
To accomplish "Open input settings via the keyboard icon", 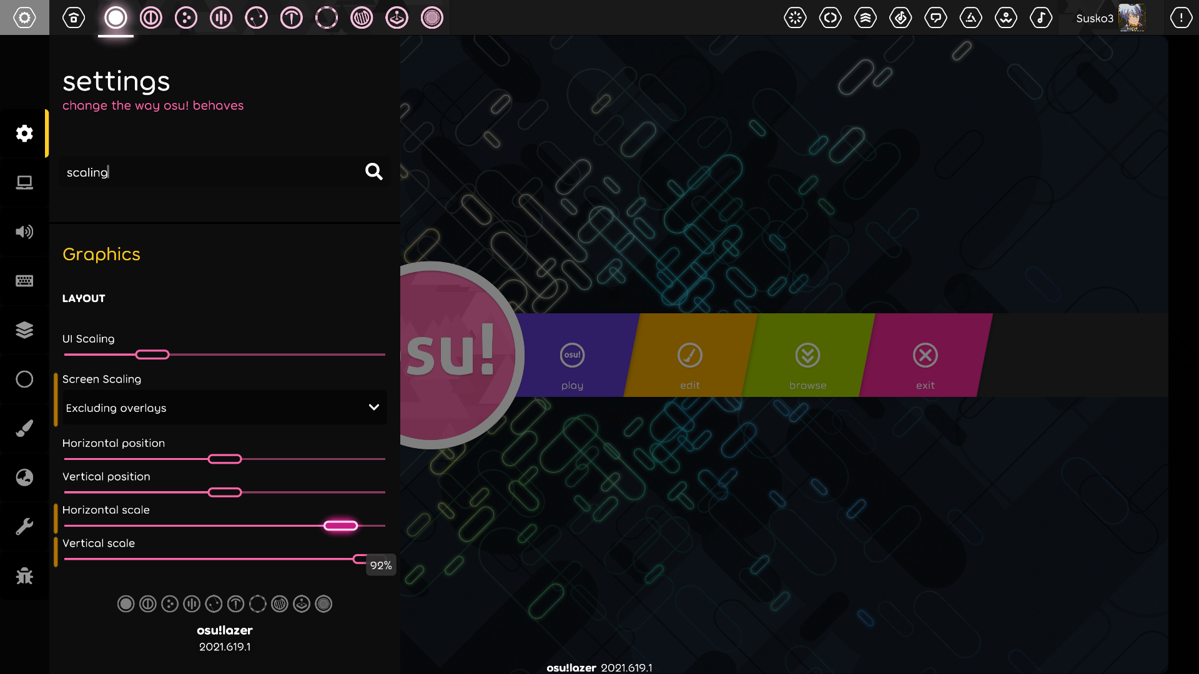I will click(24, 281).
